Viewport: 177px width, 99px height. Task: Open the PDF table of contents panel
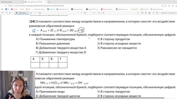(2, 13)
